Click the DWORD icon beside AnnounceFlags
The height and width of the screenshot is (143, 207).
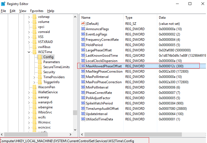point(83,29)
